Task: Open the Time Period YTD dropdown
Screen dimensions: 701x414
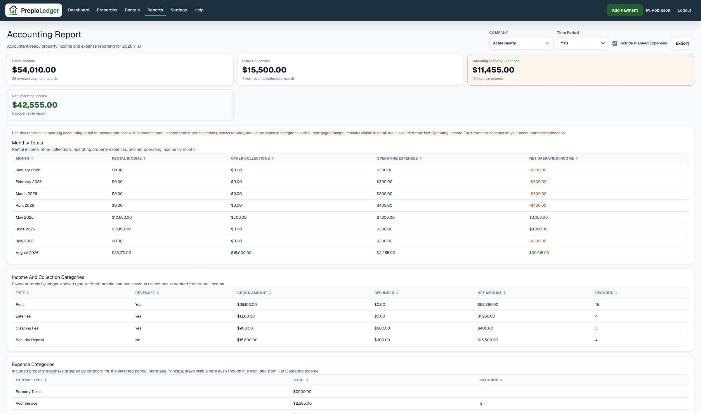Action: tap(583, 43)
